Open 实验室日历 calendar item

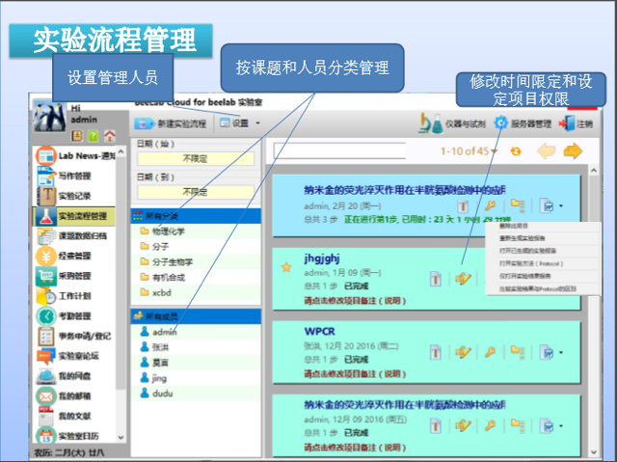75,436
